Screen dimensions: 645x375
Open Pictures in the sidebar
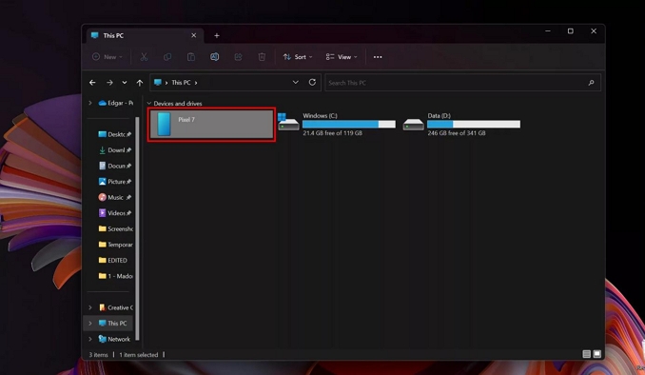(115, 182)
